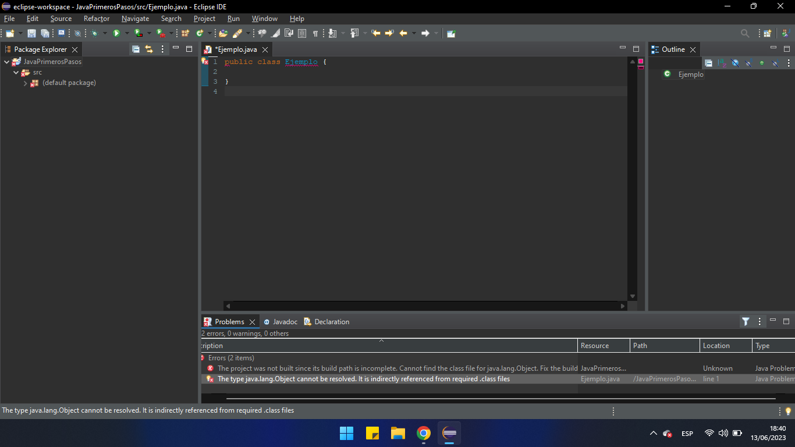Screen dimensions: 795x447
Task: Expand the (default package) node
Action: (26, 83)
